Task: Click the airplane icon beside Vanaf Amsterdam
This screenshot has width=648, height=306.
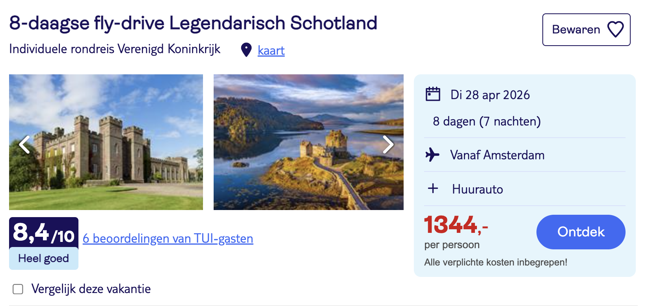Action: point(432,155)
